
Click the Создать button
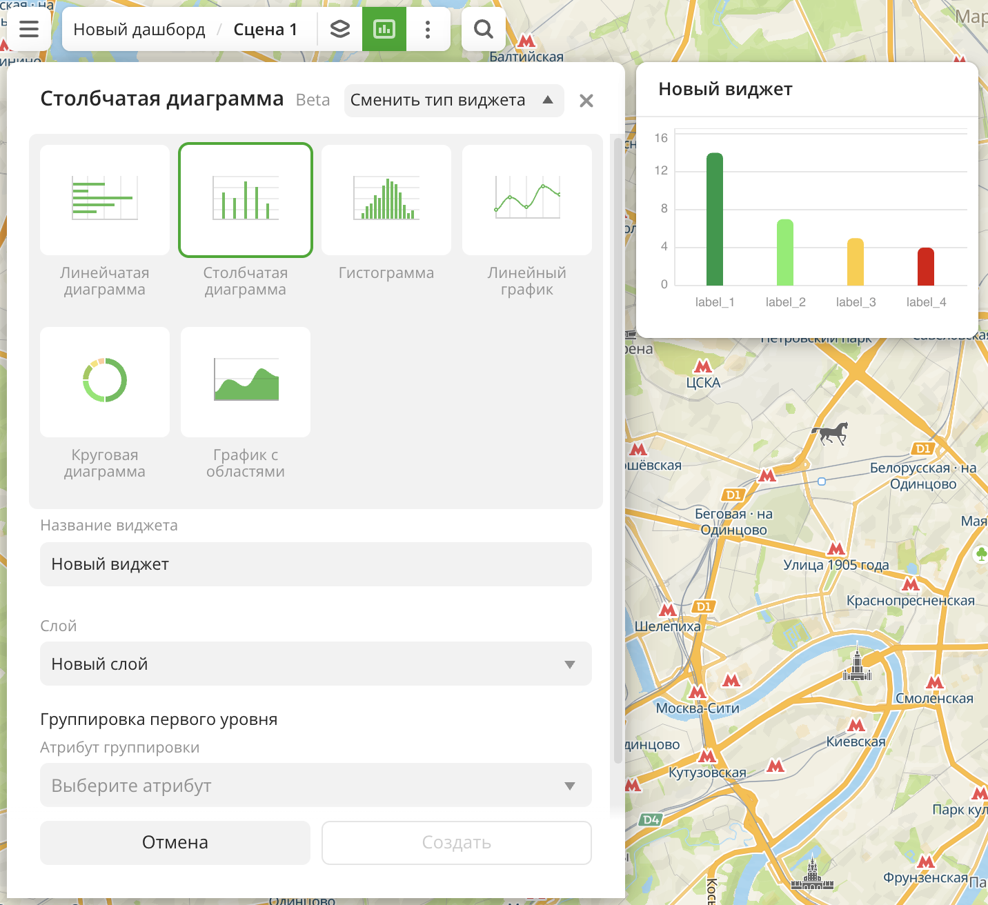(x=457, y=843)
